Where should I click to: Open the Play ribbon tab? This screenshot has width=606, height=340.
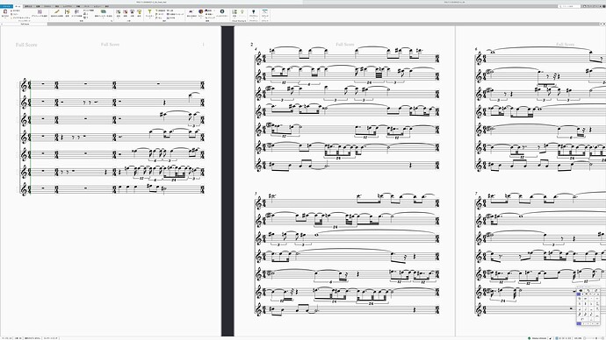pyautogui.click(x=57, y=6)
